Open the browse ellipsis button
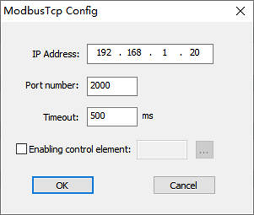The width and height of the screenshot is (254, 215). (205, 150)
